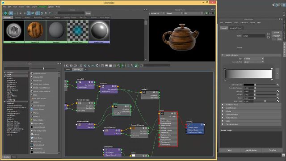Viewport: 286px width, 161px height.
Task: Click the round teal icon in browser toolbar
Action: click(5, 13)
